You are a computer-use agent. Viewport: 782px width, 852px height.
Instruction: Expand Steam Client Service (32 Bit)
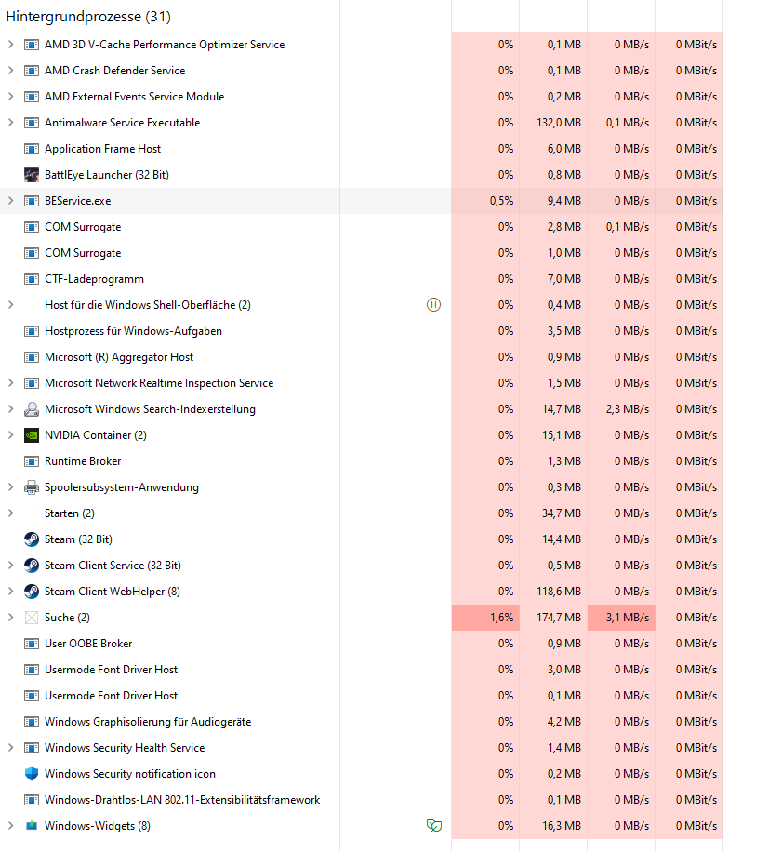(10, 566)
